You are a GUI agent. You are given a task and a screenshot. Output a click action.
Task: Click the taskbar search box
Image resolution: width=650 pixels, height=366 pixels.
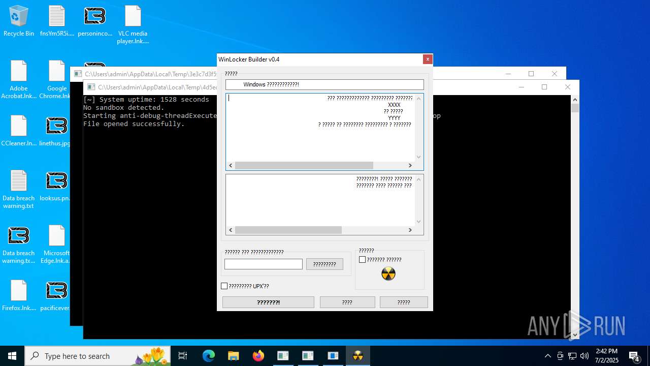(x=97, y=356)
